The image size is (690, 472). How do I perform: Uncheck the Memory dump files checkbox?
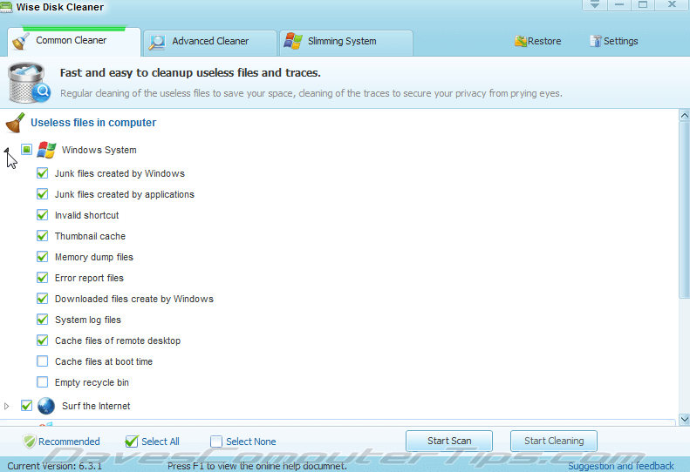click(42, 257)
